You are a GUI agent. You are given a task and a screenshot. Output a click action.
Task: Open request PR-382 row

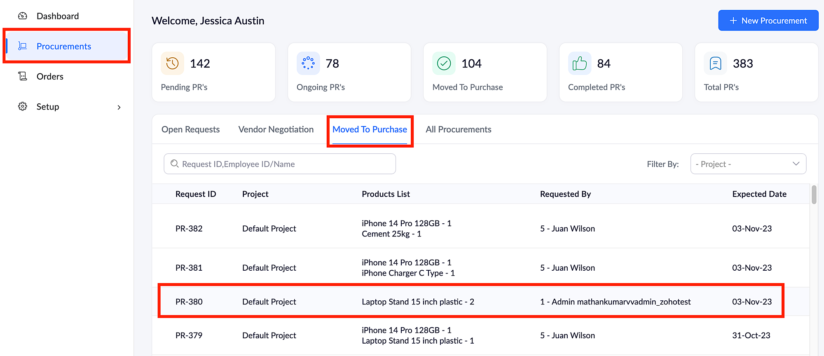(189, 229)
